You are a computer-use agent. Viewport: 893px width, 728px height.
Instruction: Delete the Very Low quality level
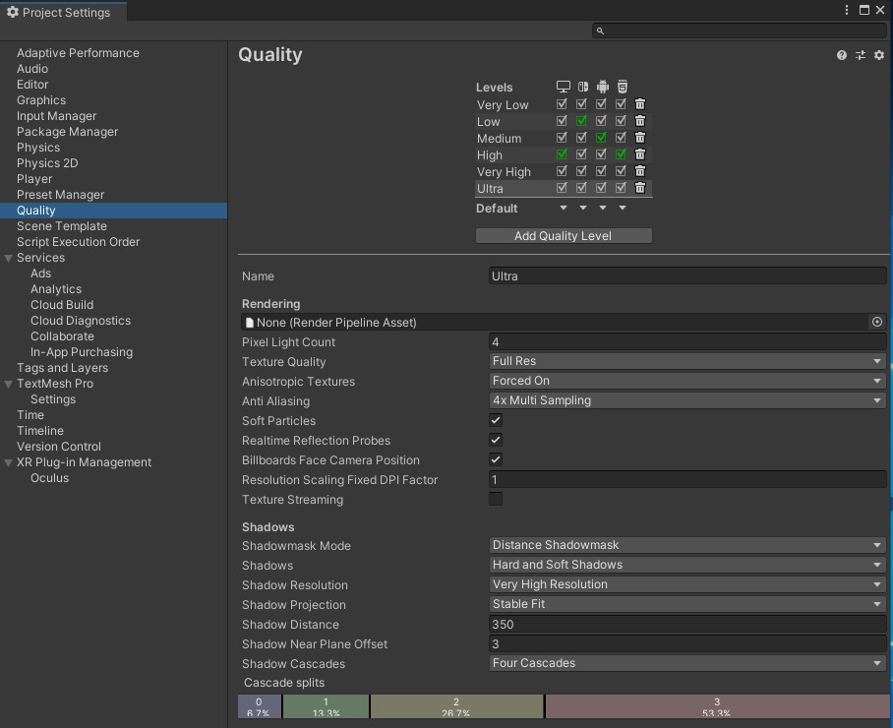click(640, 104)
